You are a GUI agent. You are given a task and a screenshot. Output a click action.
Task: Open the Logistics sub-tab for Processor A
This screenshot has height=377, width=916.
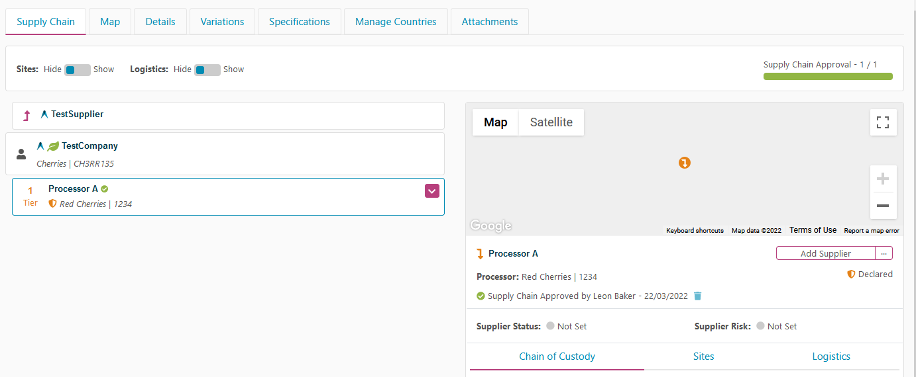[831, 356]
